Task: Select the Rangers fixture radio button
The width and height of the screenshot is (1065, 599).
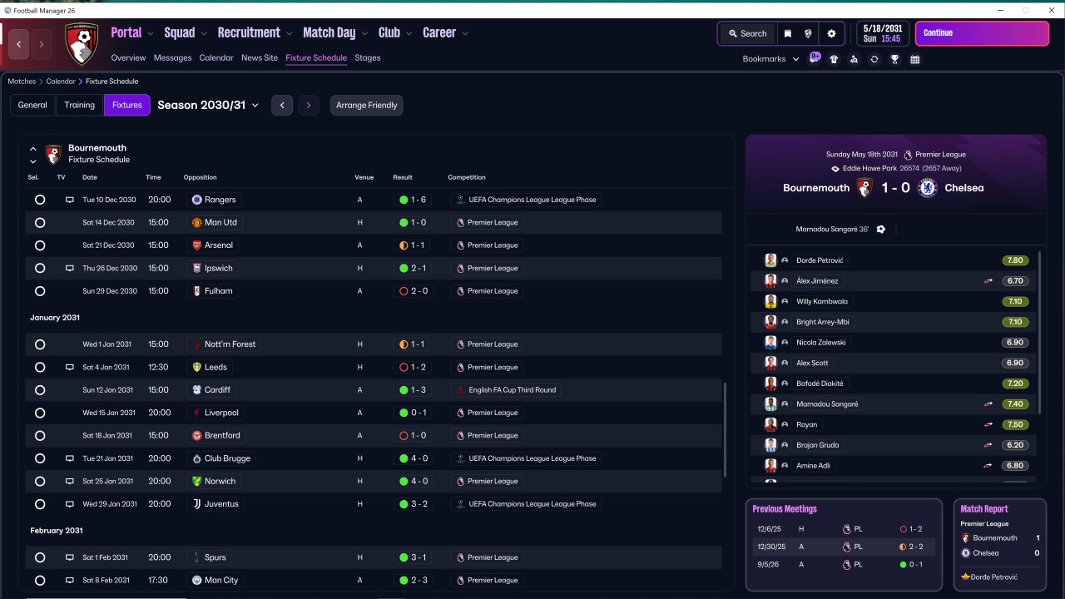Action: point(40,200)
